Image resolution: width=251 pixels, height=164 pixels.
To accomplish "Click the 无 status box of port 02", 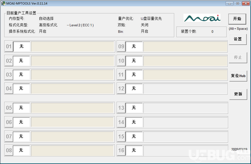I will [22, 61].
